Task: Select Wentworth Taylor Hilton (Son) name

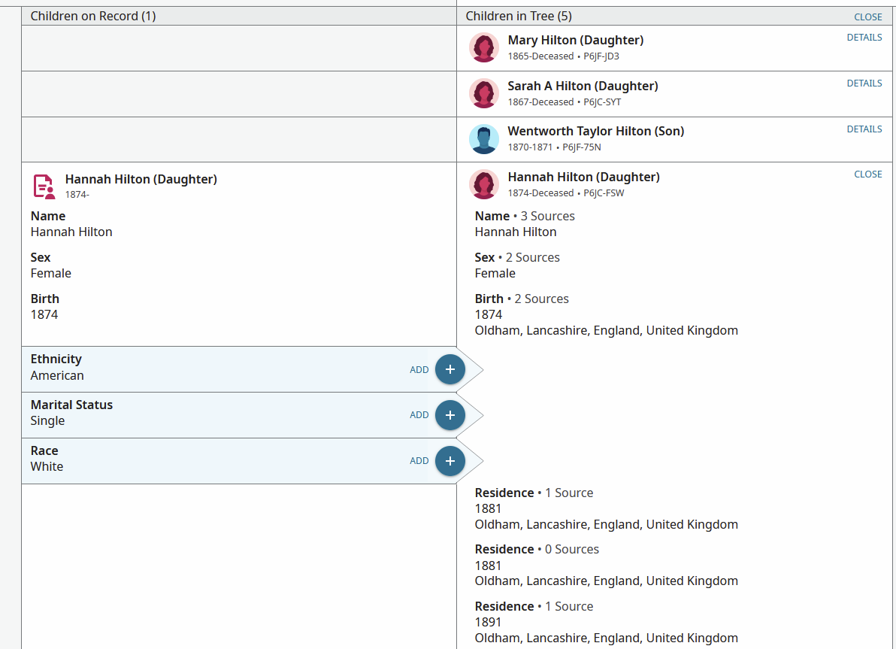Action: click(596, 131)
